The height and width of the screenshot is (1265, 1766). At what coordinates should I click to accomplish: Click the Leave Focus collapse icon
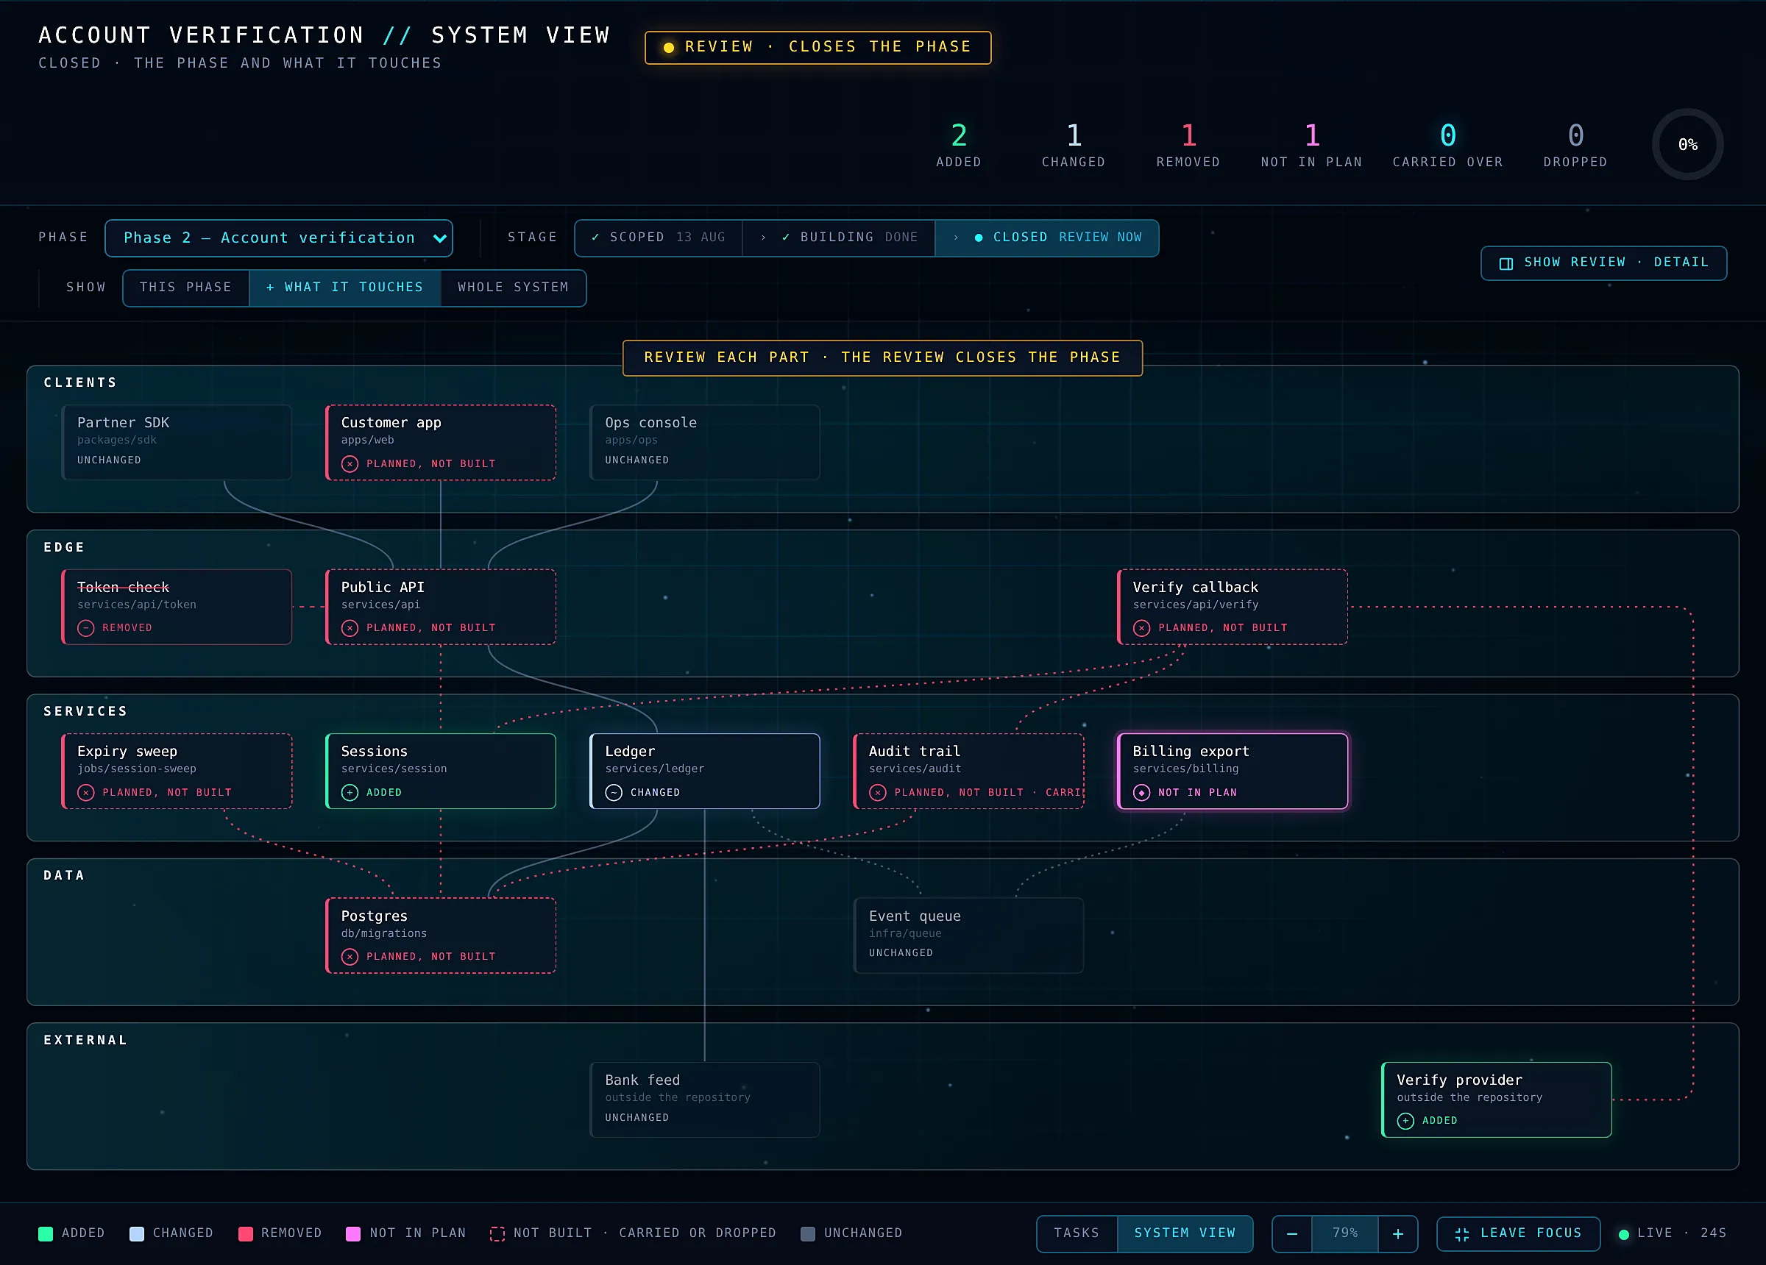(1462, 1235)
